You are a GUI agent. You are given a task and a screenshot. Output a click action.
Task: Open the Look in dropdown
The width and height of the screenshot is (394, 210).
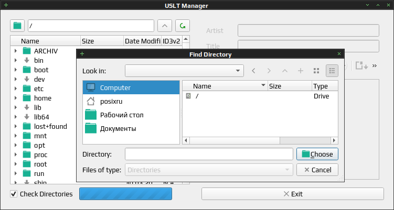pos(184,71)
